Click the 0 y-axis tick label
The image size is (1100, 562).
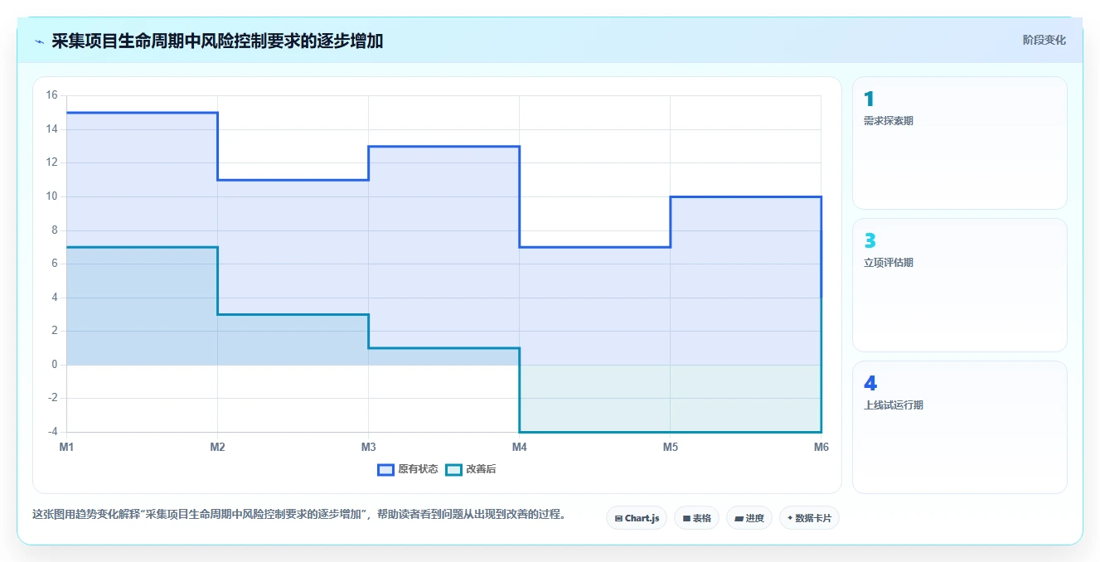coord(55,365)
